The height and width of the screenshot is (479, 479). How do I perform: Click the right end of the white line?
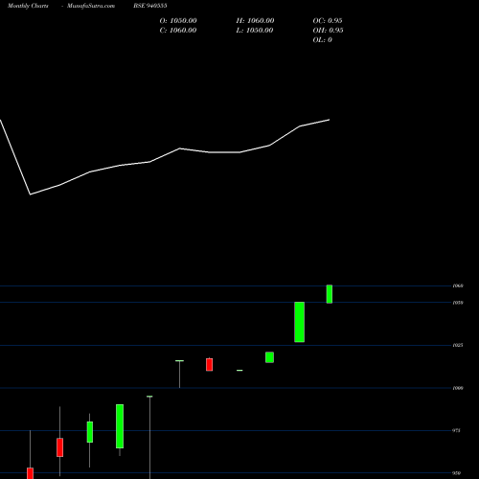pos(330,120)
